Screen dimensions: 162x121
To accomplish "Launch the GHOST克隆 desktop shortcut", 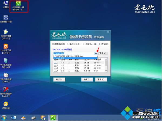I will click(6, 33).
